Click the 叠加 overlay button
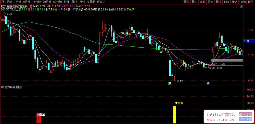Viewport: 255px width, 124px height. tap(195, 2)
